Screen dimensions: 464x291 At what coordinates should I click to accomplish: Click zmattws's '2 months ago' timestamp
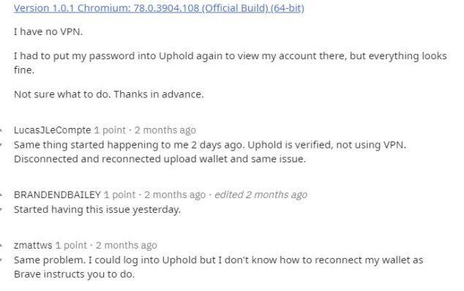click(x=127, y=245)
